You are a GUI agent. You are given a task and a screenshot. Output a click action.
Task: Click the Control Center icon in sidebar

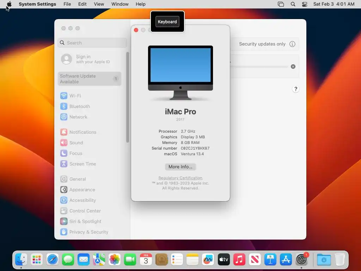click(64, 211)
